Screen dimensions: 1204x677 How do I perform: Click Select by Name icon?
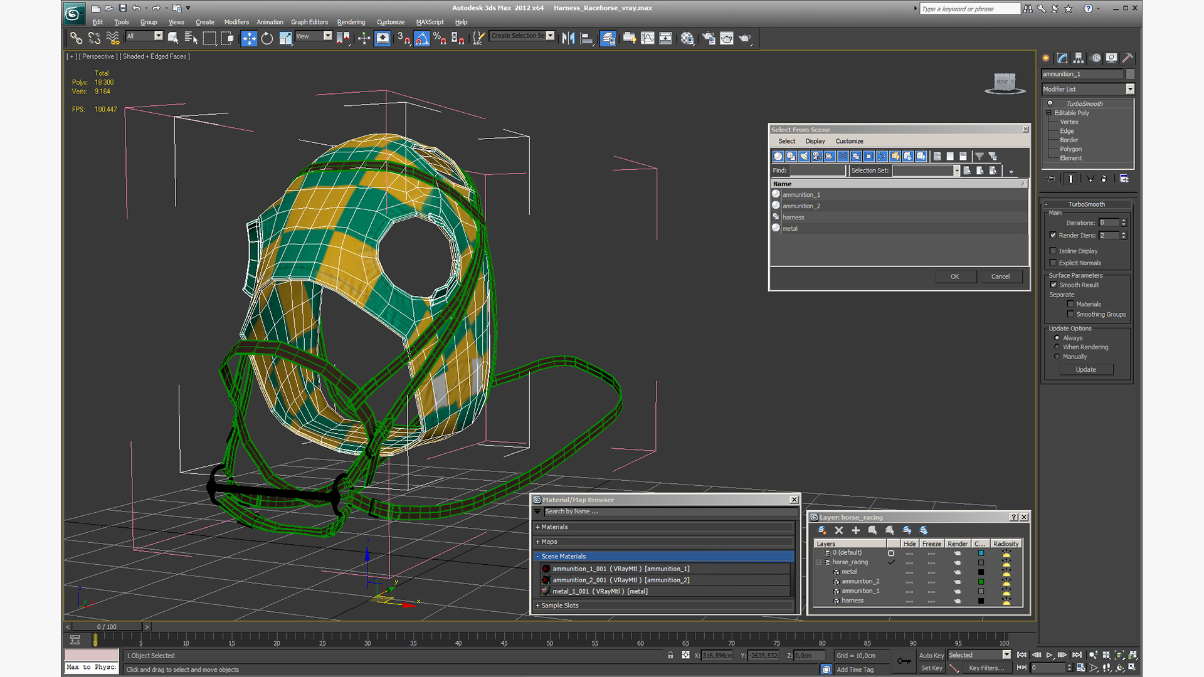[x=191, y=38]
